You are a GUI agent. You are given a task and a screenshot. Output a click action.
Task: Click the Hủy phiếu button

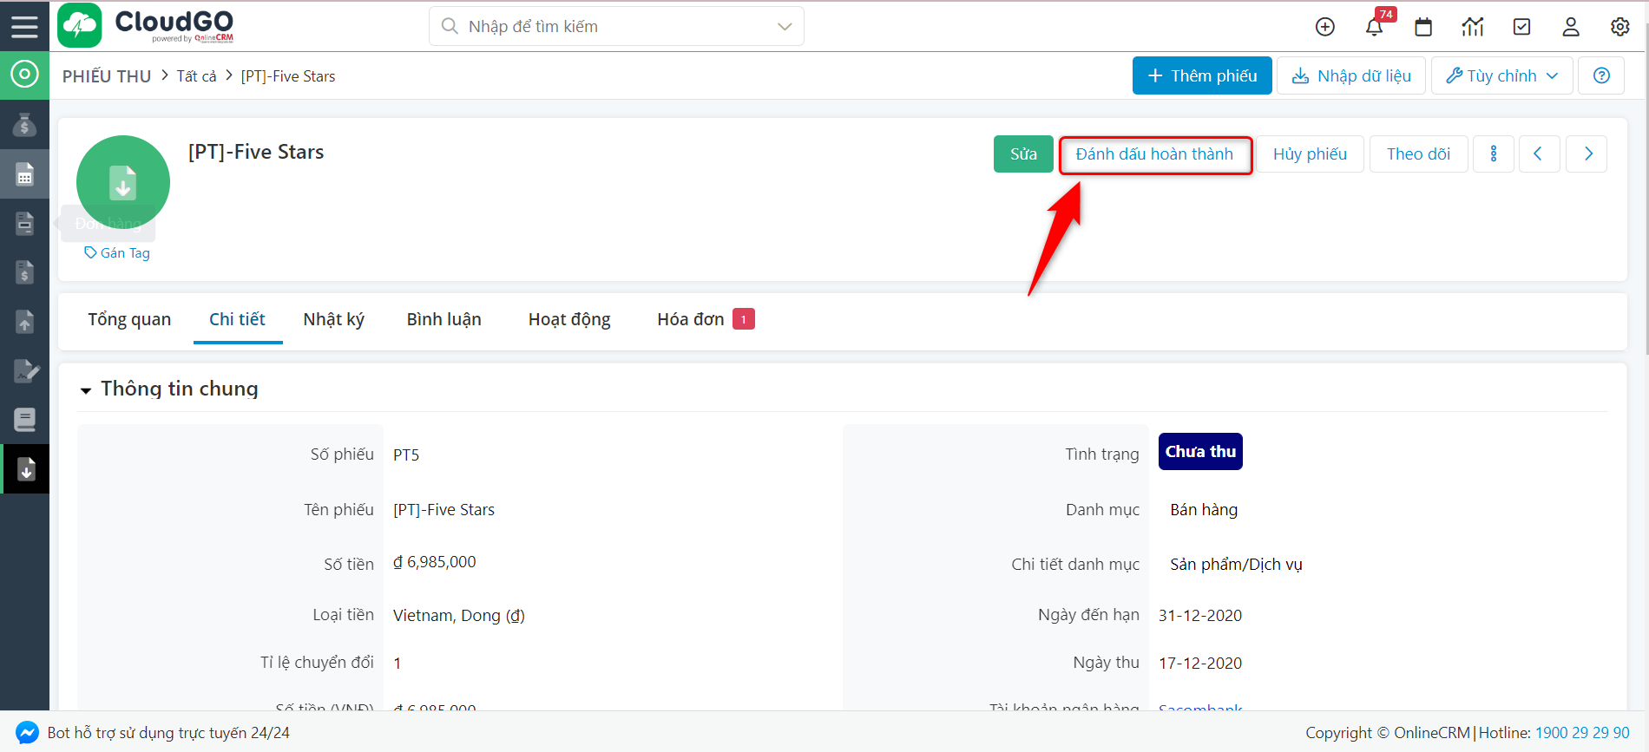1310,154
